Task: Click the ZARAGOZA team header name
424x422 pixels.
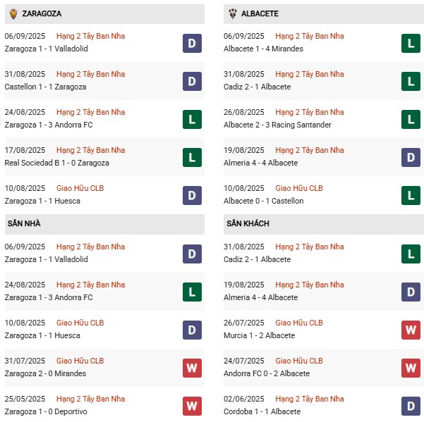Action: click(42, 13)
